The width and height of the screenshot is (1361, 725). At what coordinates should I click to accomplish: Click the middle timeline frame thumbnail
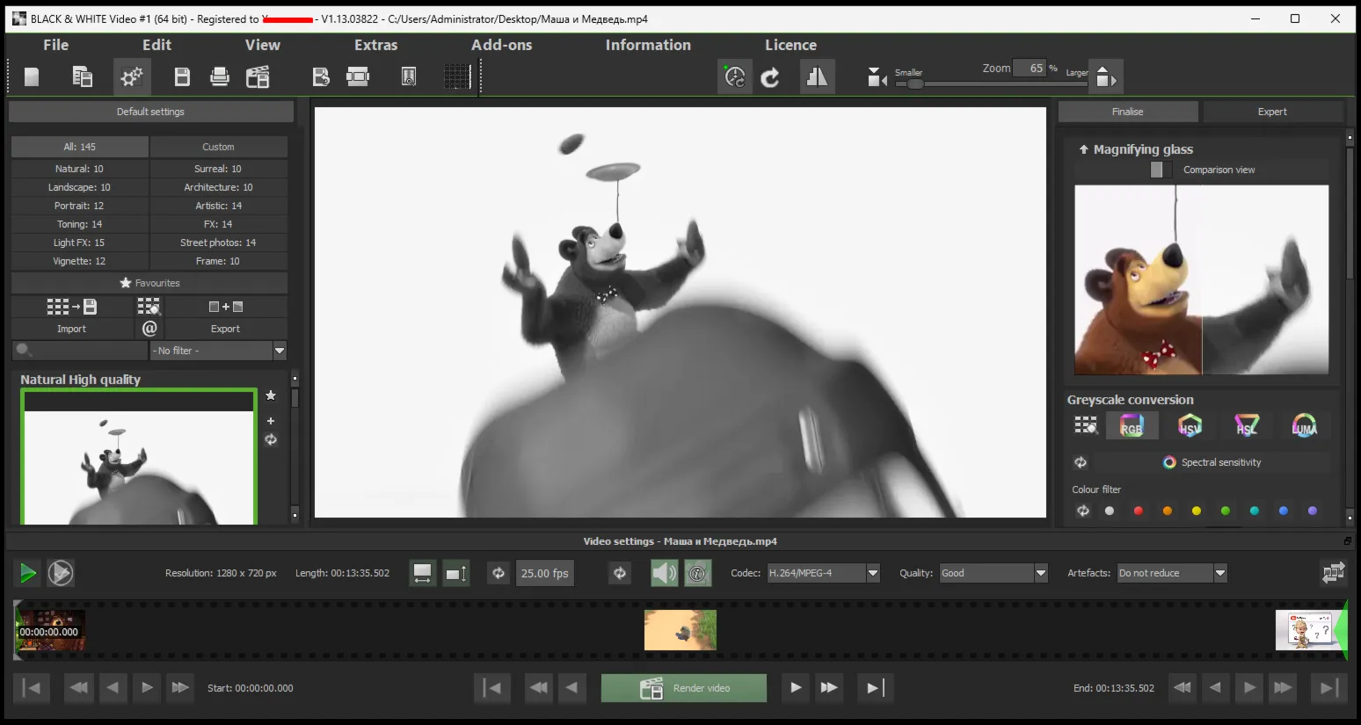click(x=680, y=630)
